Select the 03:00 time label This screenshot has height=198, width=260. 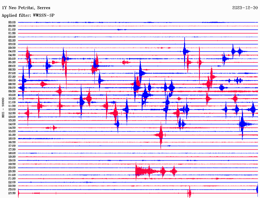[12, 44]
